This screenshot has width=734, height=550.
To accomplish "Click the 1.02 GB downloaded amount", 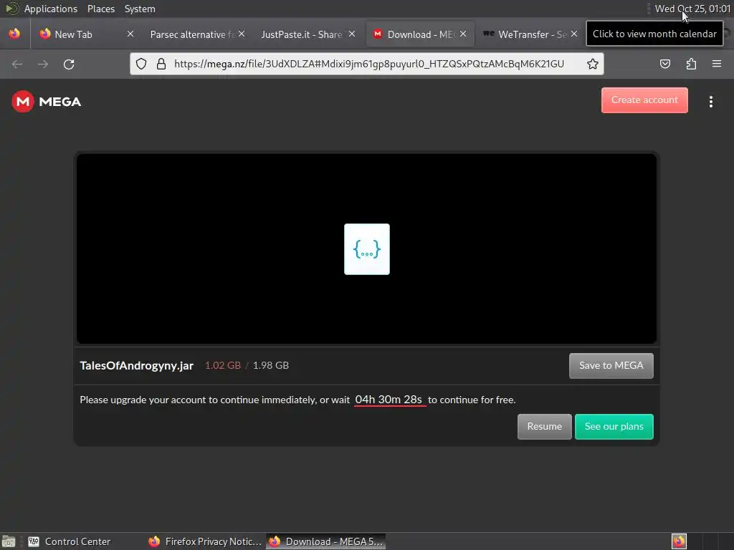I will coord(223,365).
